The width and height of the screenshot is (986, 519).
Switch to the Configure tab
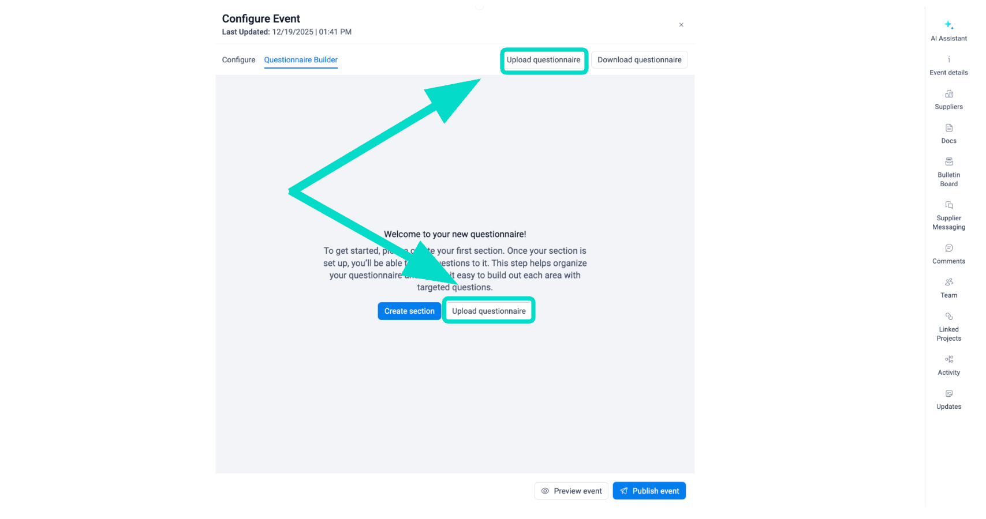[x=238, y=60]
